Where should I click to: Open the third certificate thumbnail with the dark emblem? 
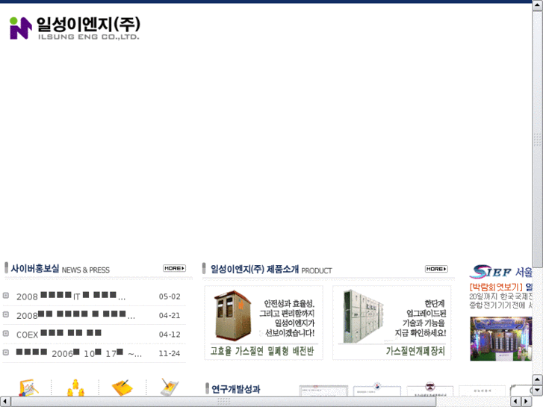click(x=429, y=389)
